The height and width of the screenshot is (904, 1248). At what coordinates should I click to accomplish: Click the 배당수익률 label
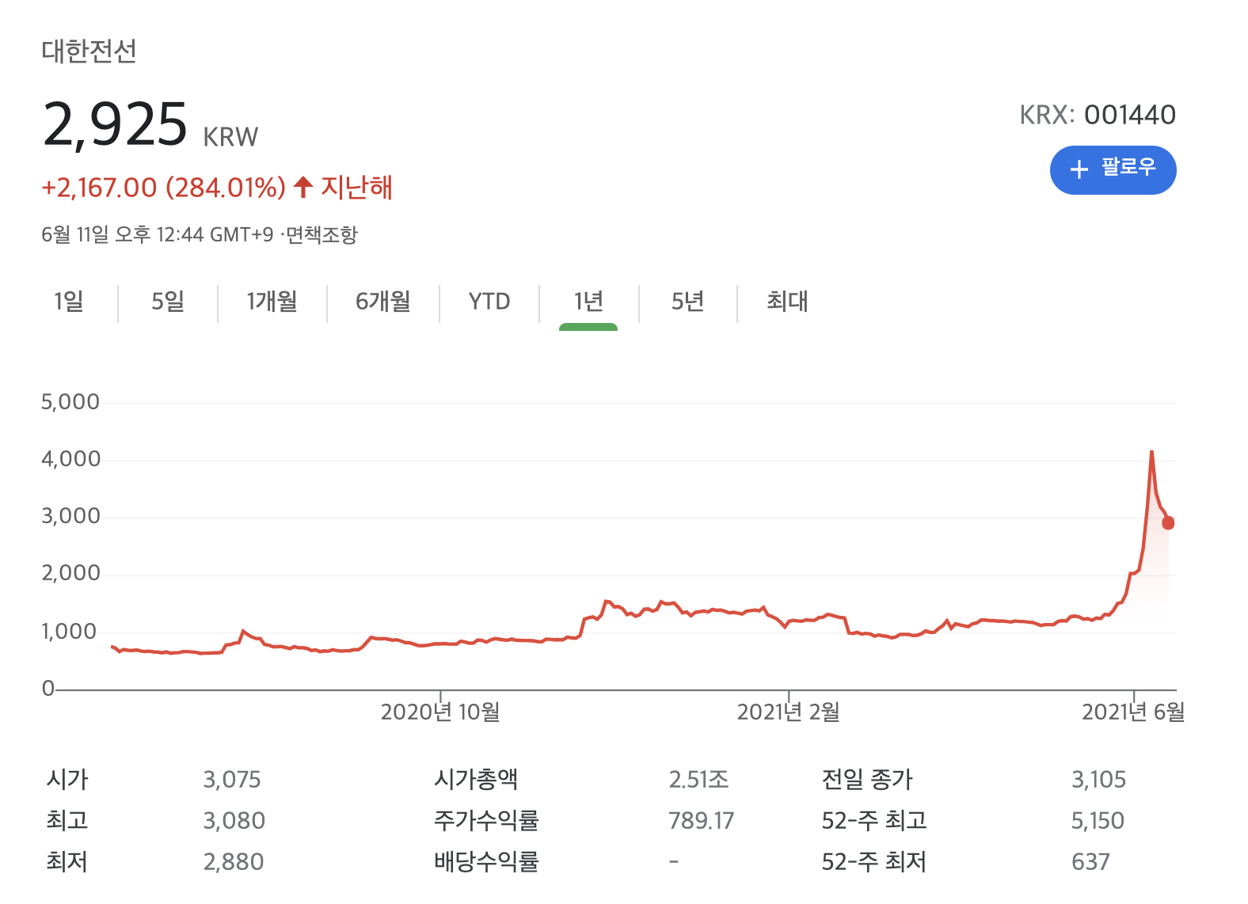486,861
